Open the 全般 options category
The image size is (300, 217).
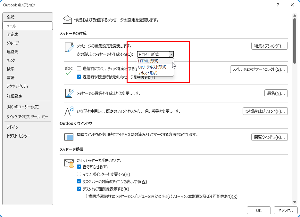point(28,17)
